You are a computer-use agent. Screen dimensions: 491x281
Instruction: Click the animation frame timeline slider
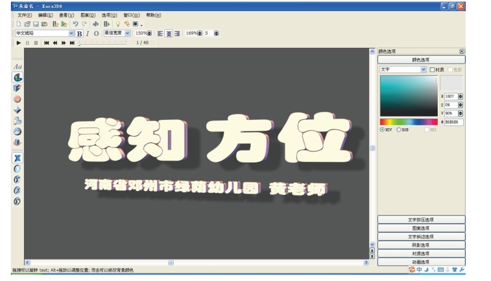(x=102, y=43)
